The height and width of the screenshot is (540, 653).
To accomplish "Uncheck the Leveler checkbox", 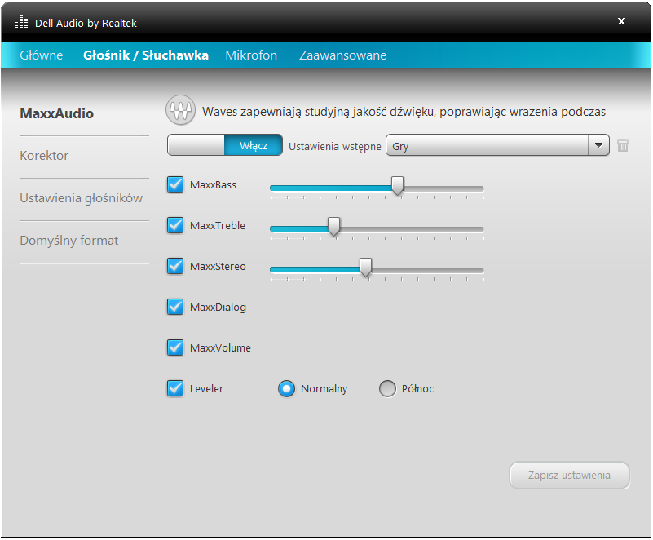I will [175, 388].
